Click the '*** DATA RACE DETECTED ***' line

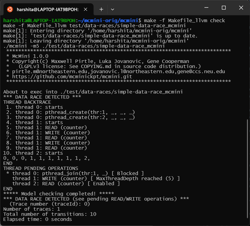tap(42, 97)
